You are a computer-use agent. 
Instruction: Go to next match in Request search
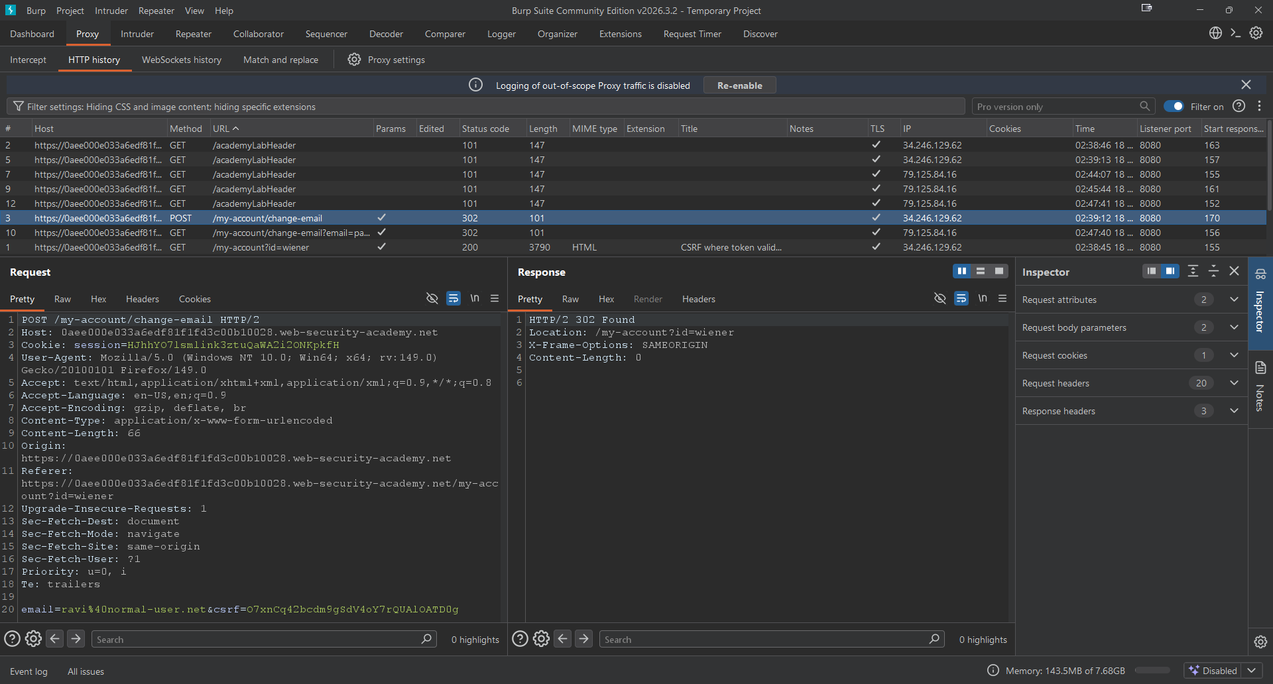(76, 639)
